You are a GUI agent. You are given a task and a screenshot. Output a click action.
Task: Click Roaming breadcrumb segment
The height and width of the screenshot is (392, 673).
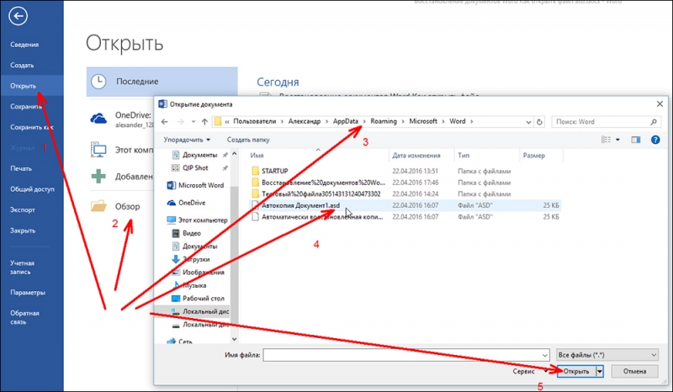(x=384, y=121)
